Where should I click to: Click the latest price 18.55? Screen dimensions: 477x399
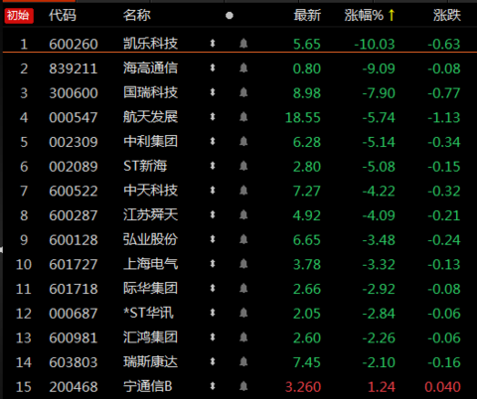(x=303, y=118)
